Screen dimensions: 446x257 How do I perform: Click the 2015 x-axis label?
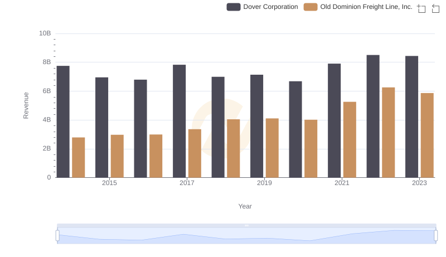click(109, 183)
